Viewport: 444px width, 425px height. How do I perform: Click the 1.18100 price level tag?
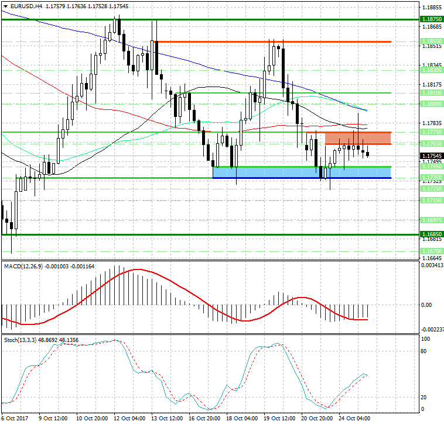[431, 92]
